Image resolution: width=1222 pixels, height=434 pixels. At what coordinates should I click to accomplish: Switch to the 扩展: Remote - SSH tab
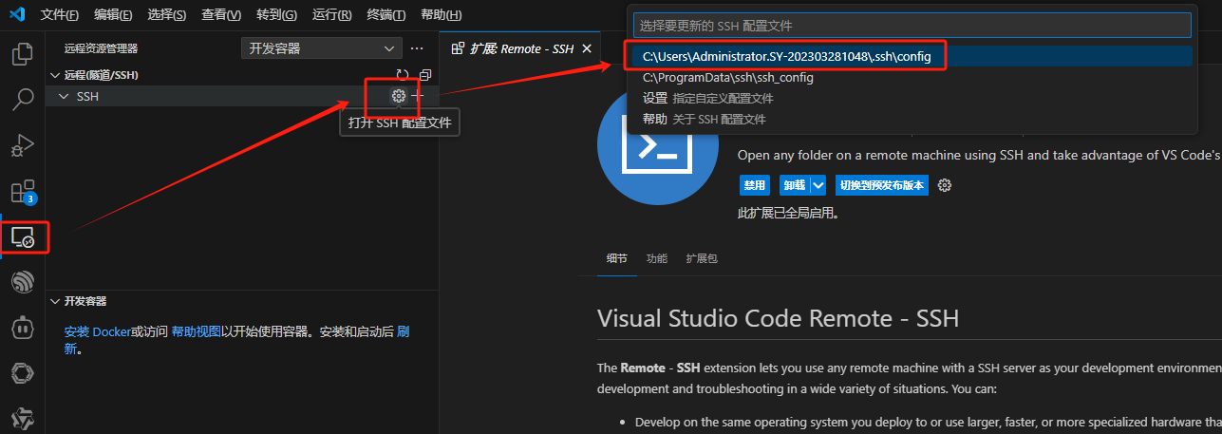coord(520,48)
